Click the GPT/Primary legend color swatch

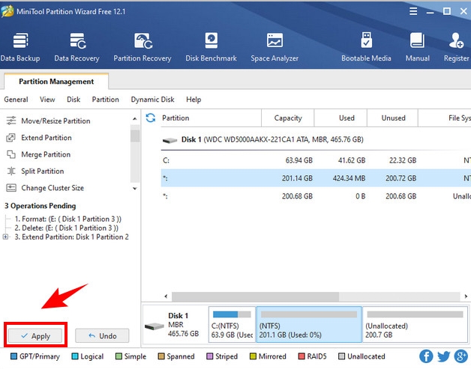[13, 356]
